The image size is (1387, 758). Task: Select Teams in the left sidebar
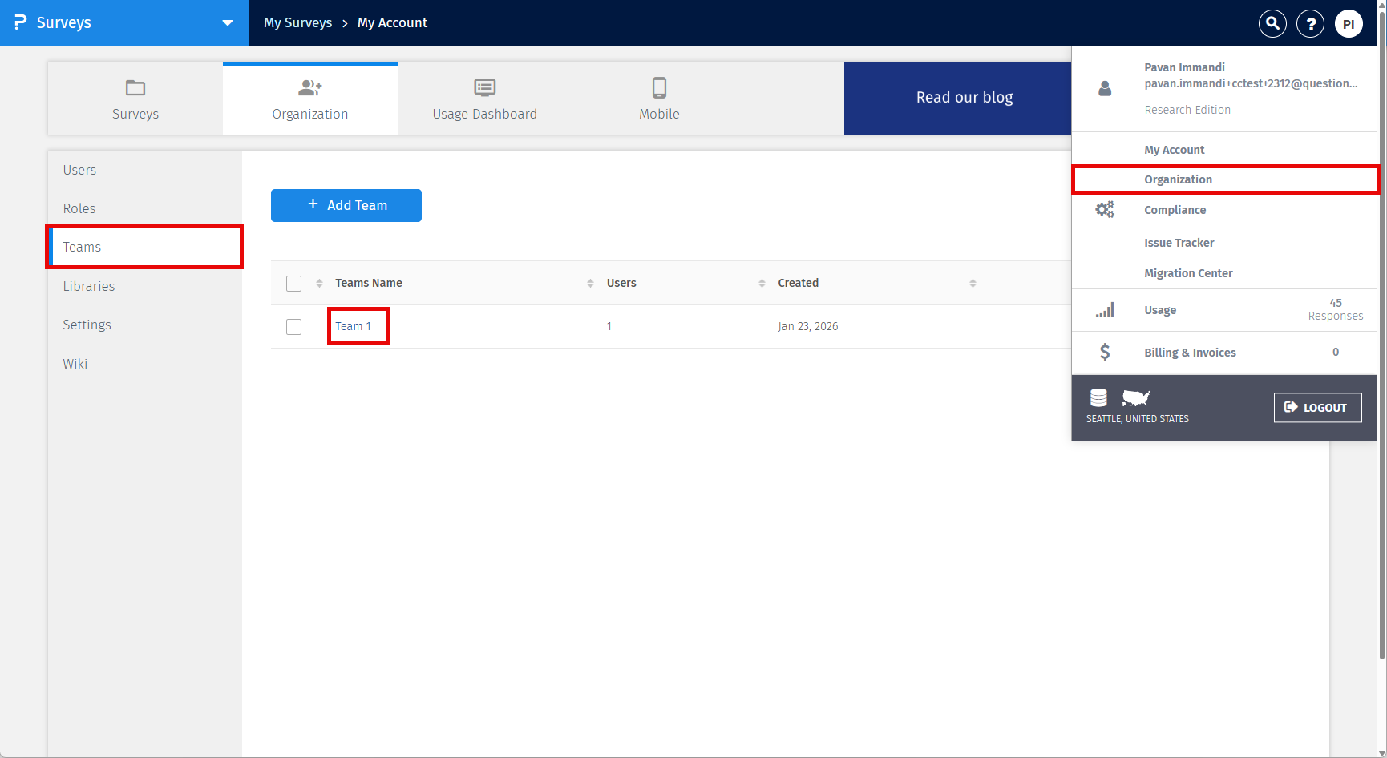82,247
